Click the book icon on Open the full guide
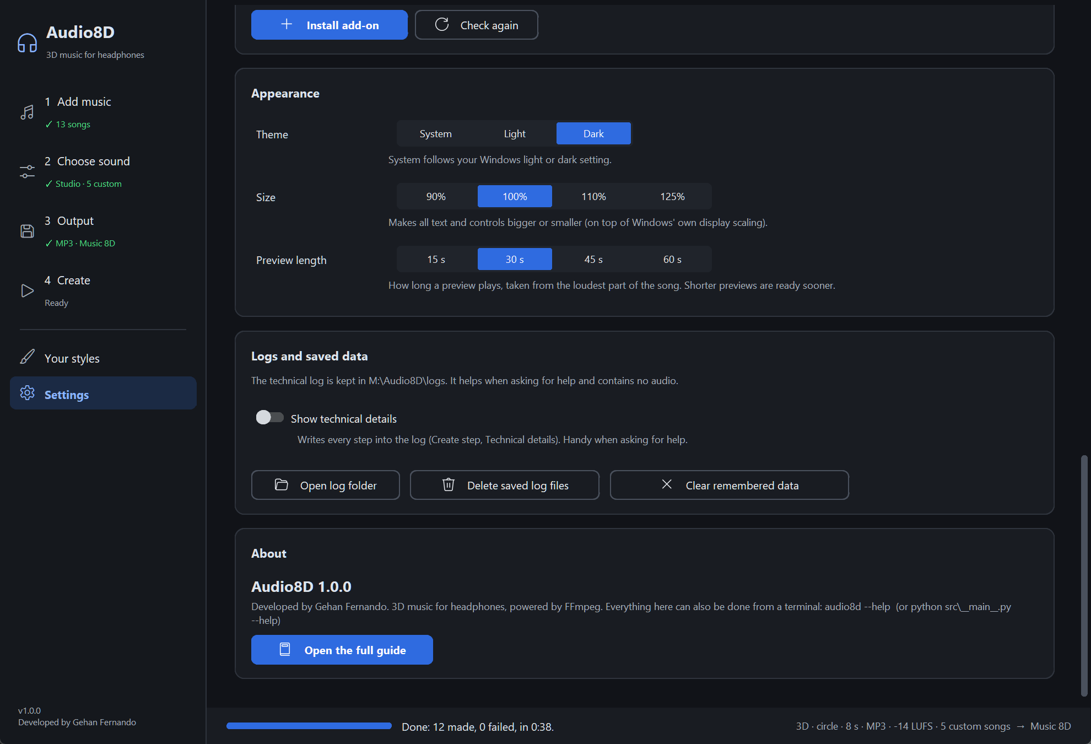Image resolution: width=1091 pixels, height=744 pixels. 285,649
